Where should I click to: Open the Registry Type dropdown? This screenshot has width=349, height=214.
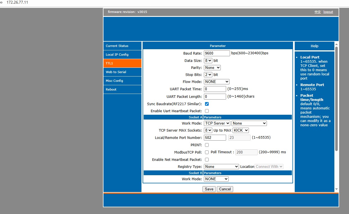221,166
